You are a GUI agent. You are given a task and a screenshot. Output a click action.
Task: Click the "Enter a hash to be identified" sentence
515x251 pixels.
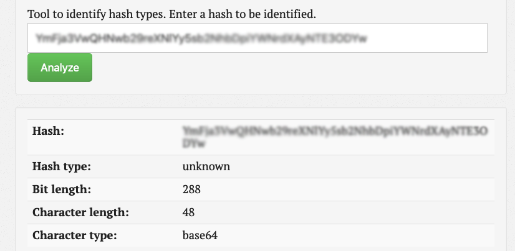point(243,14)
